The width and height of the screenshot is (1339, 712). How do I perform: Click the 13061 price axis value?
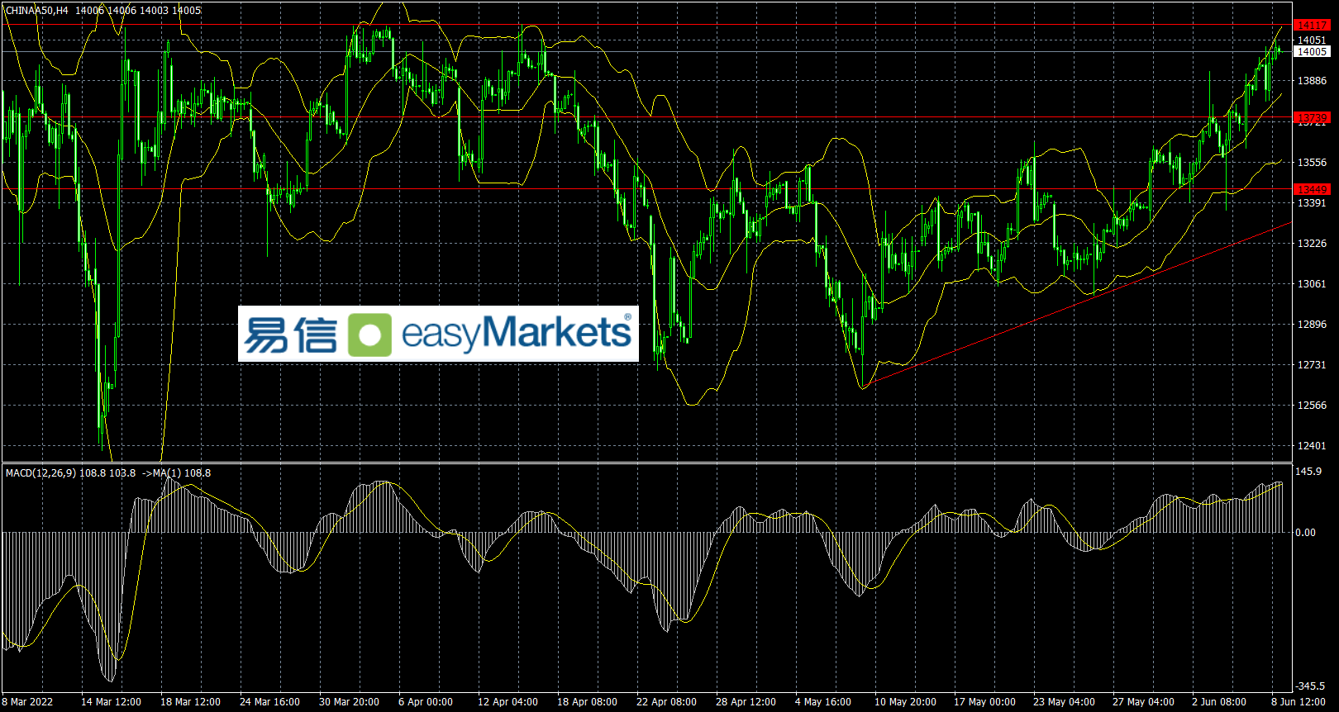(1312, 284)
